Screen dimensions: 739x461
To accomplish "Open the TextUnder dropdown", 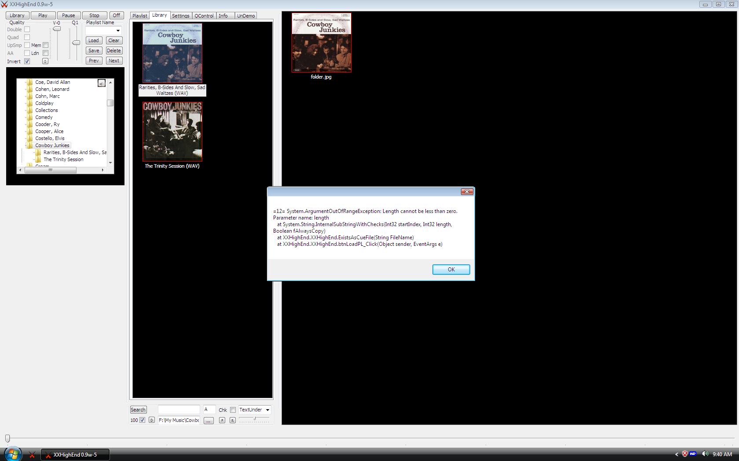I will tap(267, 410).
